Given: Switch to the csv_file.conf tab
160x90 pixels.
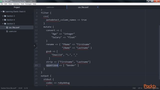Looking at the screenshot, I should tap(83, 7).
